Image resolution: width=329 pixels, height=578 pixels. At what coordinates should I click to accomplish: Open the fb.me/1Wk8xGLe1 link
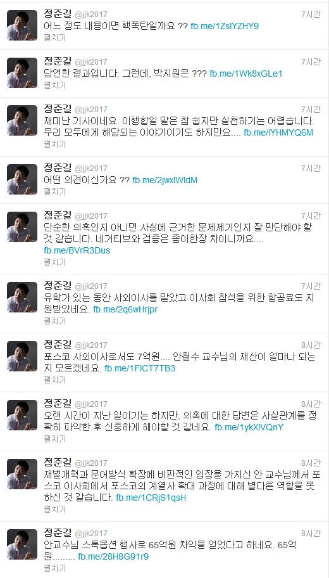click(x=246, y=74)
